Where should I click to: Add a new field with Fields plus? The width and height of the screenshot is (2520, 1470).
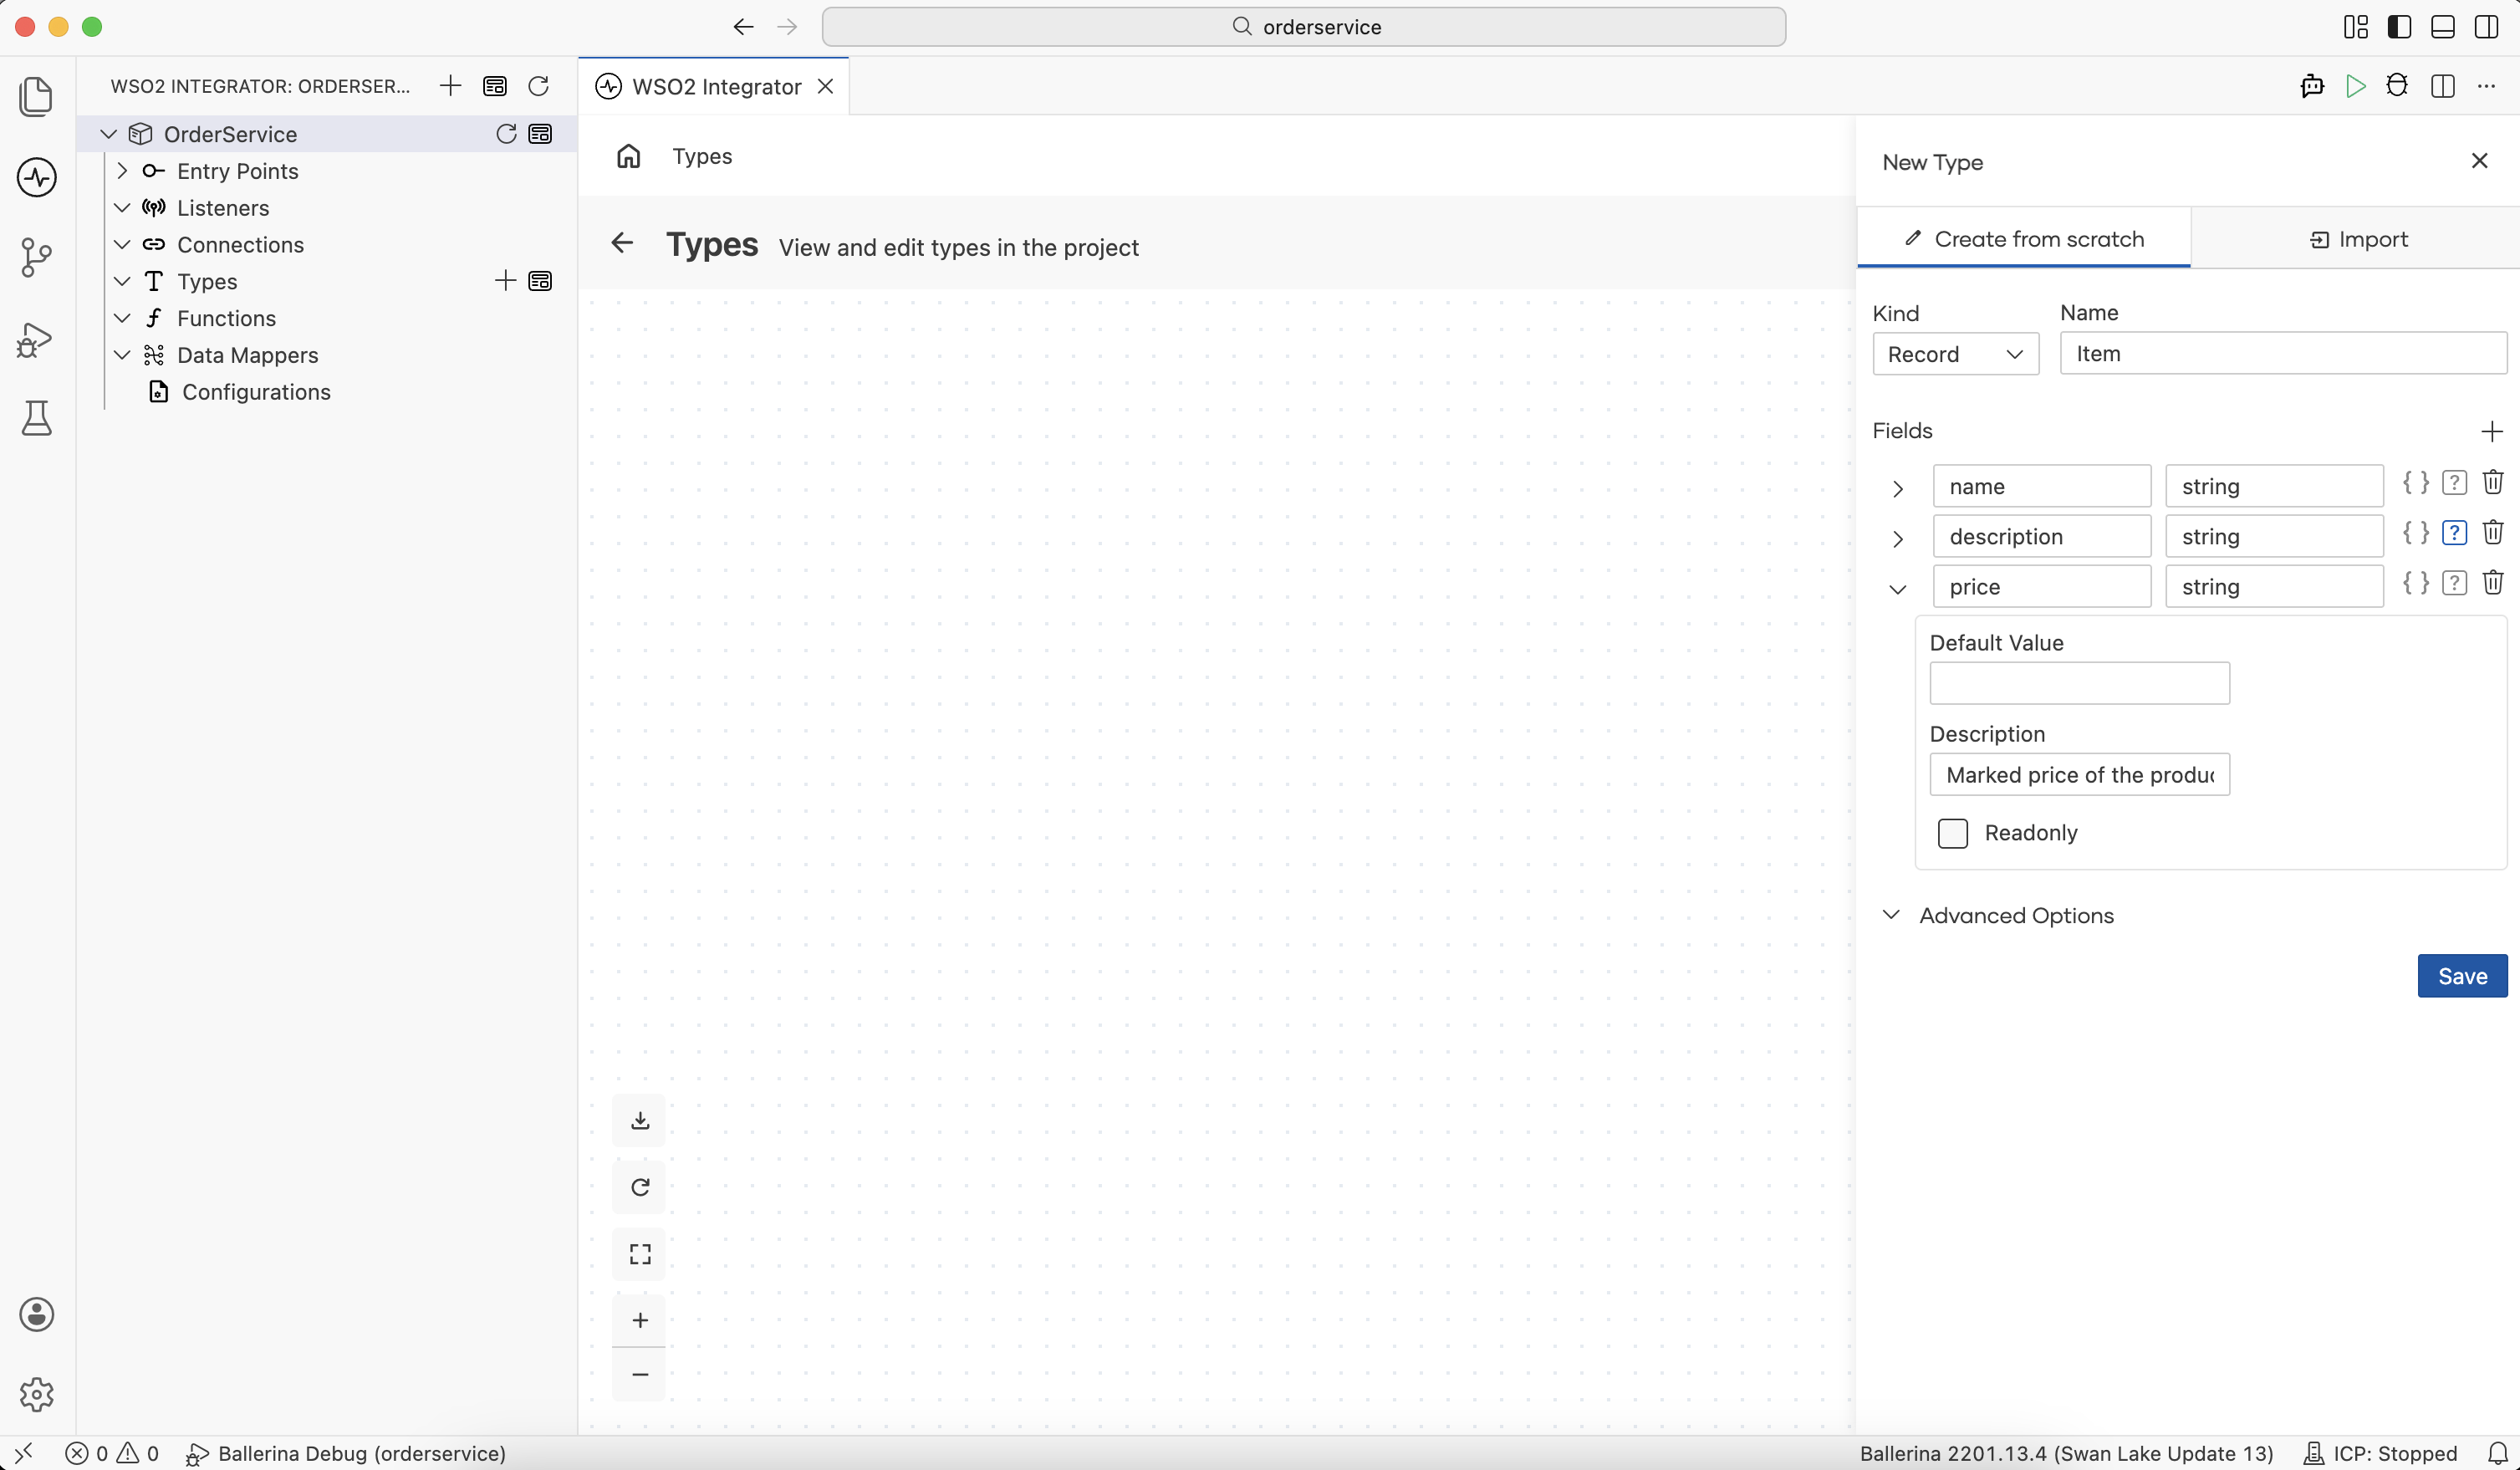[2492, 431]
